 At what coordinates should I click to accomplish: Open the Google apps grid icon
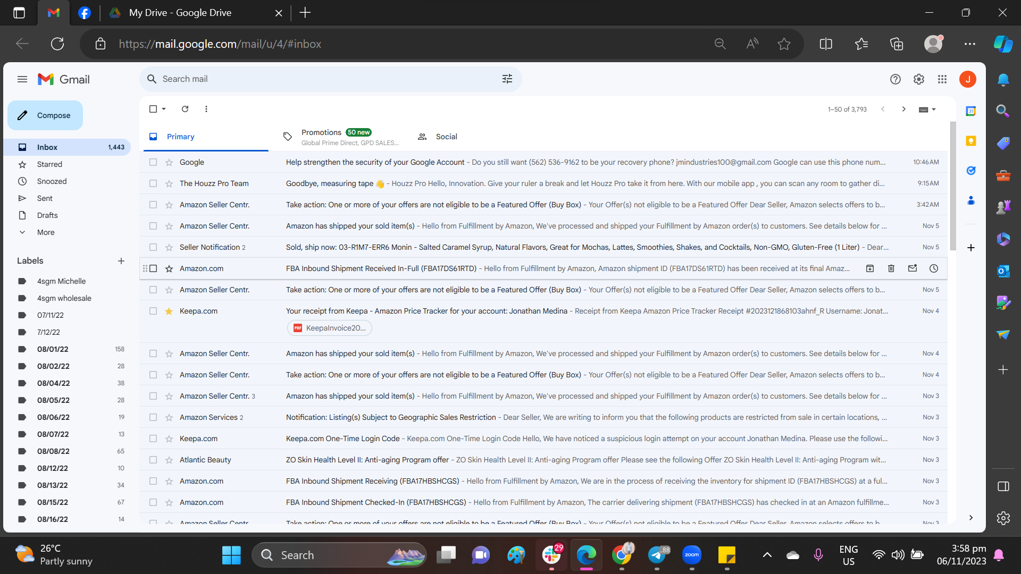coord(942,79)
